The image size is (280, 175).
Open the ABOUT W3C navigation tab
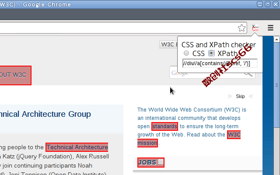tap(15, 75)
